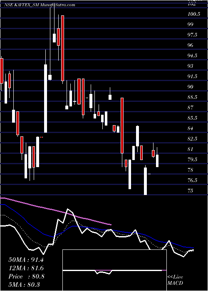The image size is (208, 291).
Task: Click the 100.5 price axis label
Action: pyautogui.click(x=194, y=14)
